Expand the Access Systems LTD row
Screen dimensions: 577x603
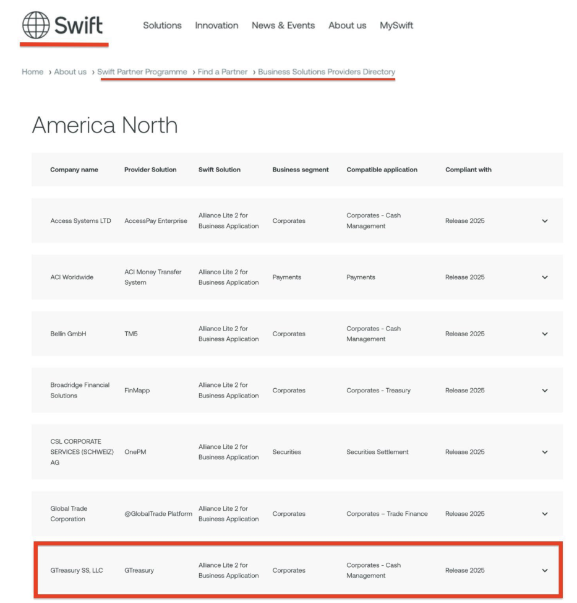pyautogui.click(x=545, y=221)
